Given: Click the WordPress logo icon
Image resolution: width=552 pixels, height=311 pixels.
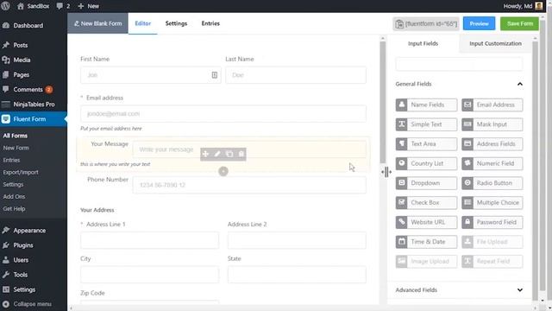Looking at the screenshot, I should pos(6,6).
